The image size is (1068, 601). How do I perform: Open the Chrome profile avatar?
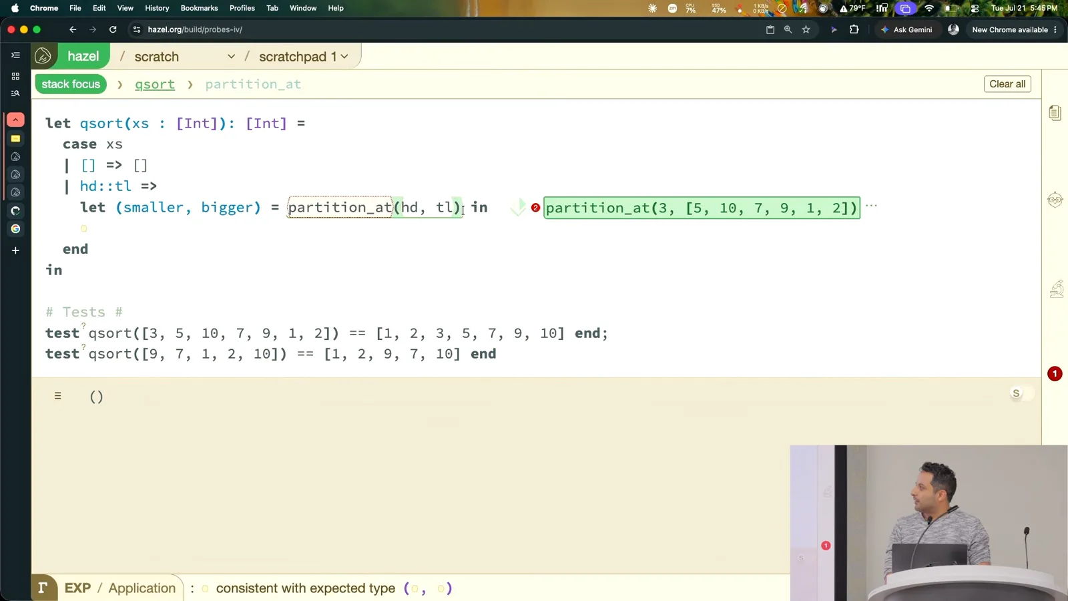click(953, 29)
